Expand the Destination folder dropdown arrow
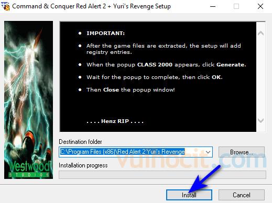 (208, 152)
